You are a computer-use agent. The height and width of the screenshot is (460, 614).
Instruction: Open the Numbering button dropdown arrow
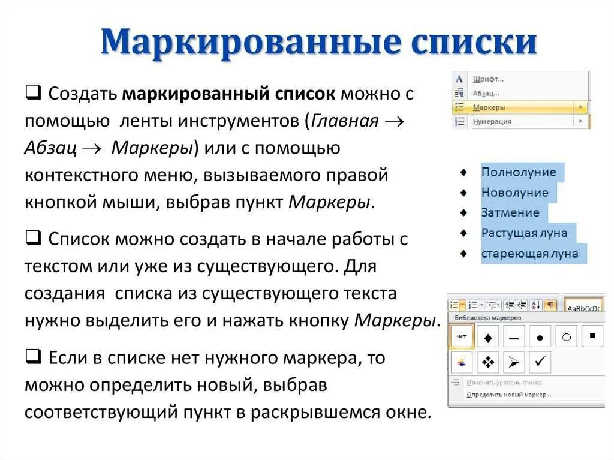481,305
